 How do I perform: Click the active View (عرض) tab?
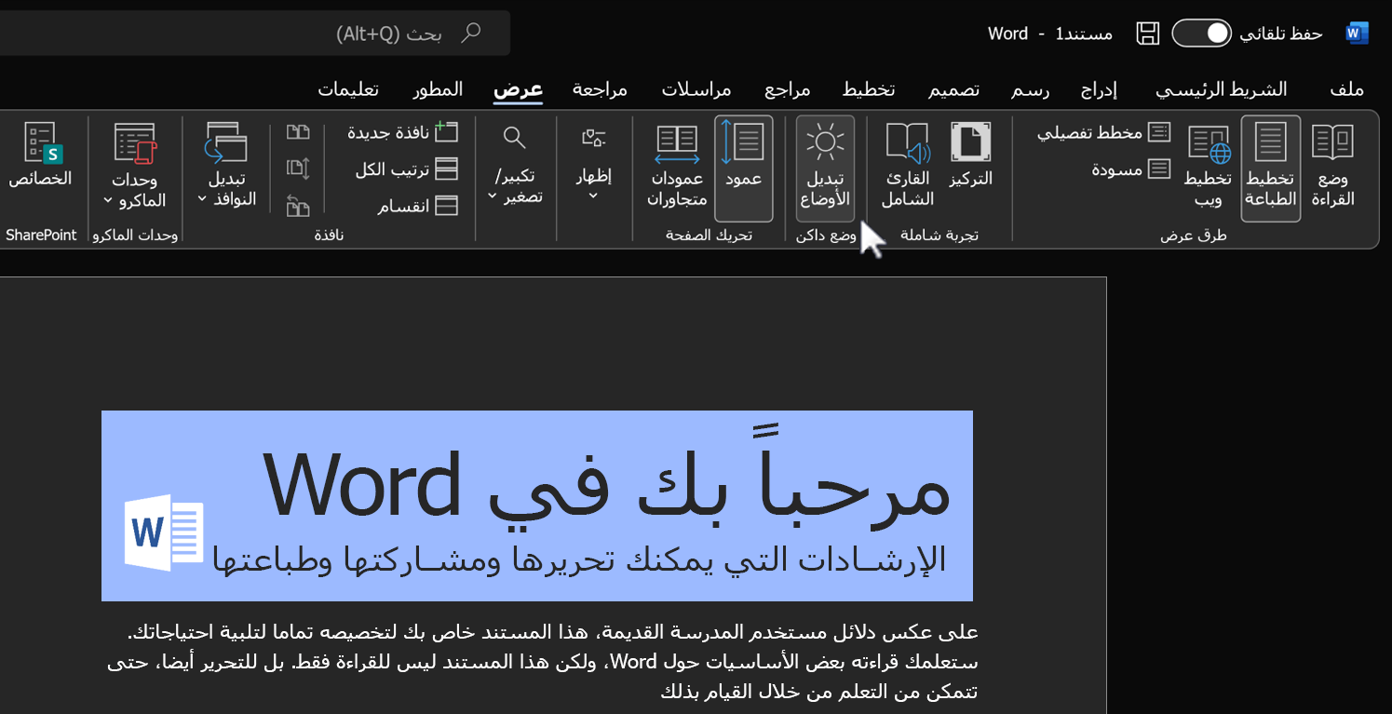[x=518, y=89]
